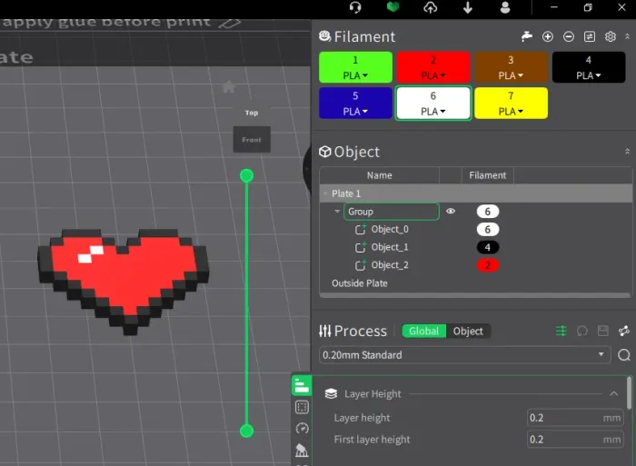The image size is (636, 466).
Task: Click the headset support icon in title bar
Action: (x=355, y=7)
